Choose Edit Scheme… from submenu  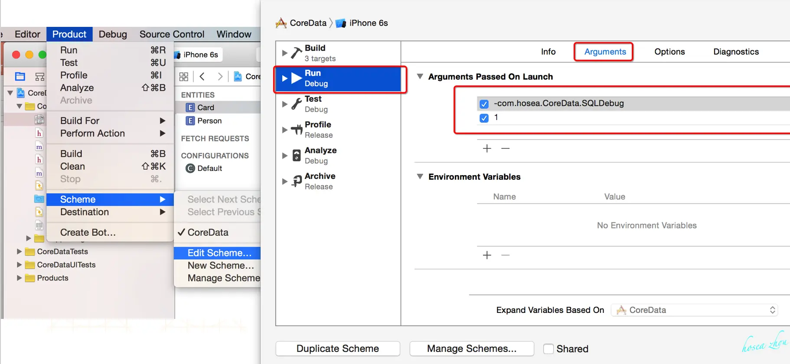[x=217, y=253]
